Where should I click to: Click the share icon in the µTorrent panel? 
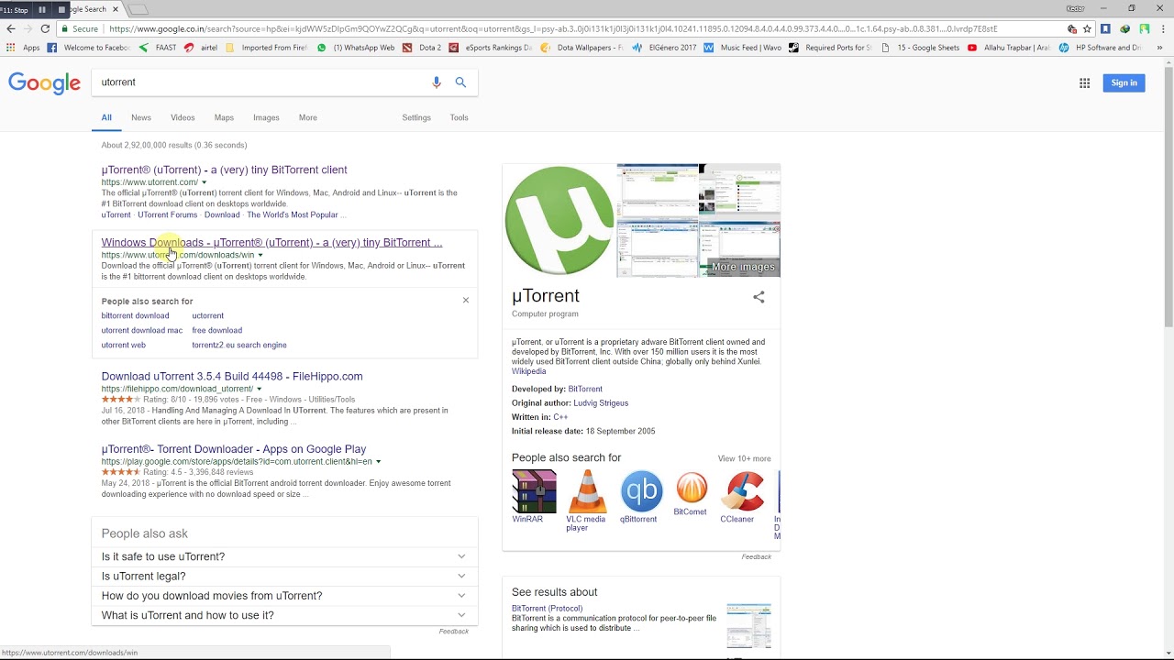pos(759,297)
